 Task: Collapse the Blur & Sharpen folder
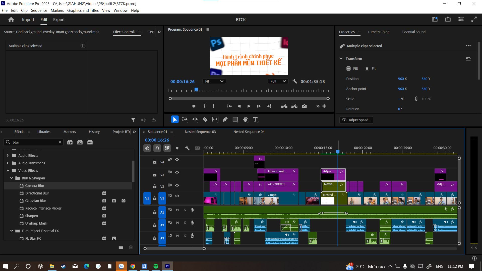click(12, 178)
